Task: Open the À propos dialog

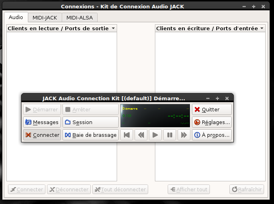Action: [x=212, y=135]
